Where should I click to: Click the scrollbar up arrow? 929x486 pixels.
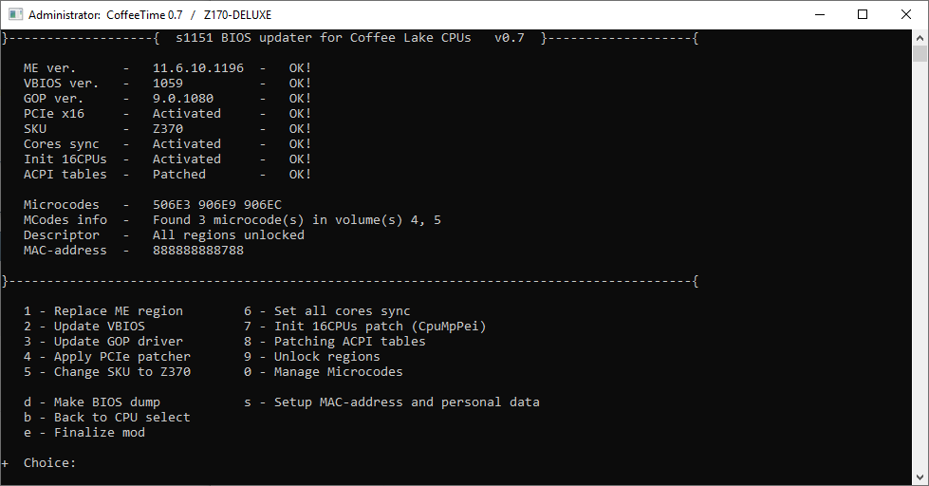point(920,38)
